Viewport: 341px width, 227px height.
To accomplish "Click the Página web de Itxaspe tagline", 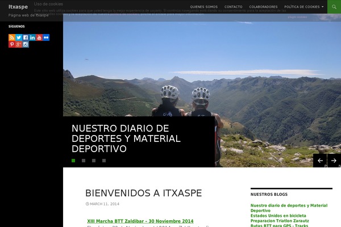I will coord(28,15).
